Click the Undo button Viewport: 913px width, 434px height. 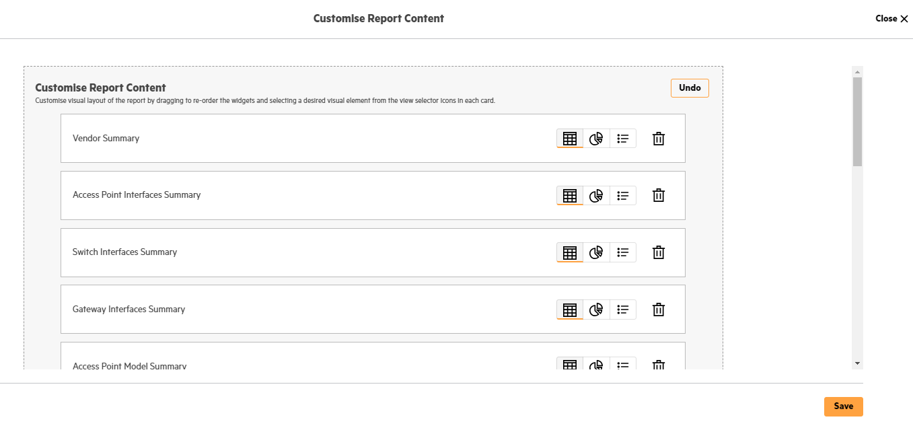point(690,88)
